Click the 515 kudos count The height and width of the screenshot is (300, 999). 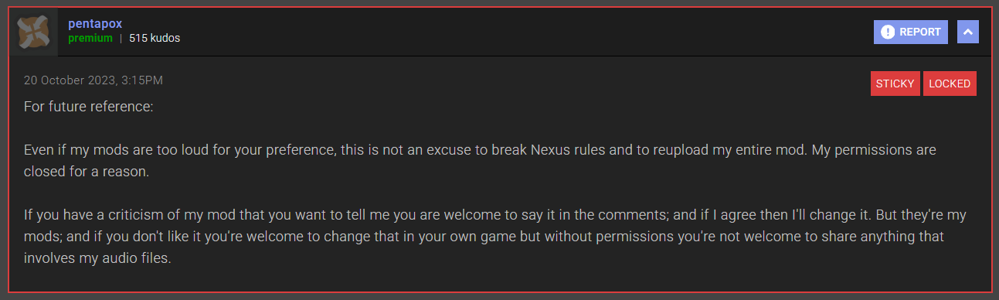(x=155, y=38)
